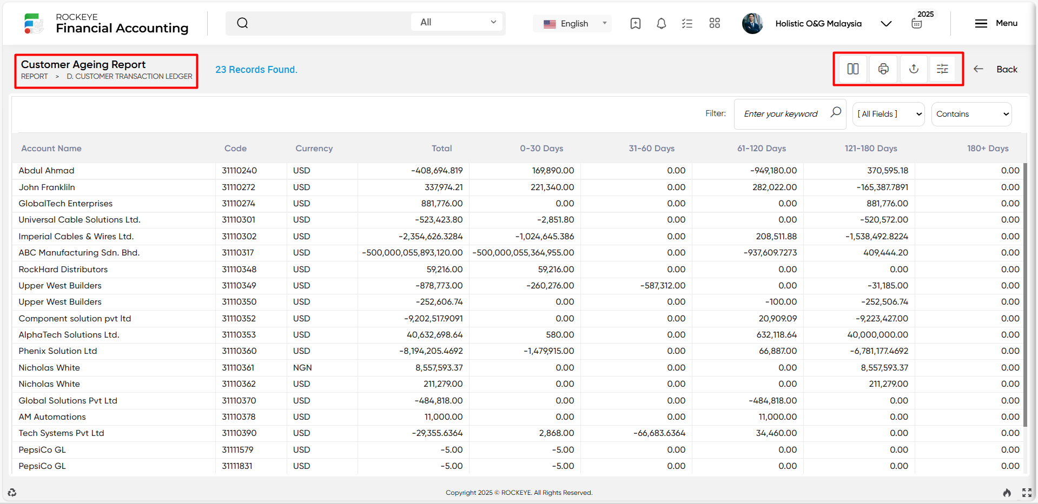This screenshot has height=504, width=1038.
Task: Open the bookmark icon in header
Action: (636, 23)
